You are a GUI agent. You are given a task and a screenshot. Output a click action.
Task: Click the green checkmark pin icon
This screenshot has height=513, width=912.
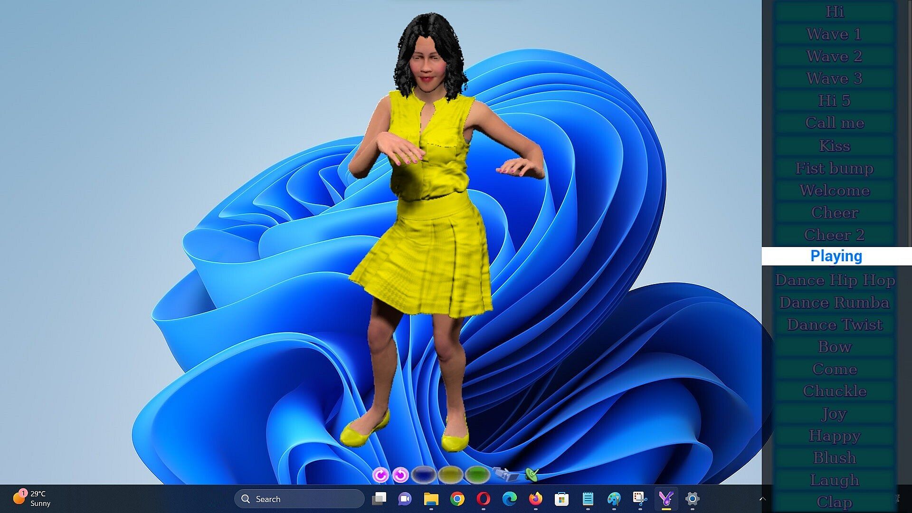[x=532, y=474]
